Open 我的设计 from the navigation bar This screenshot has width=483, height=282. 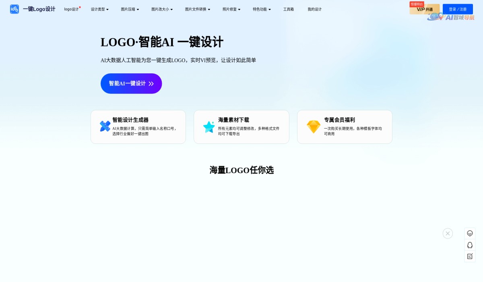click(x=314, y=9)
